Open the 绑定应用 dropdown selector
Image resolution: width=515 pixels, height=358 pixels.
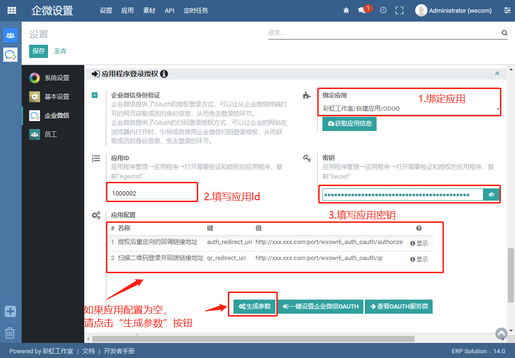[x=410, y=108]
